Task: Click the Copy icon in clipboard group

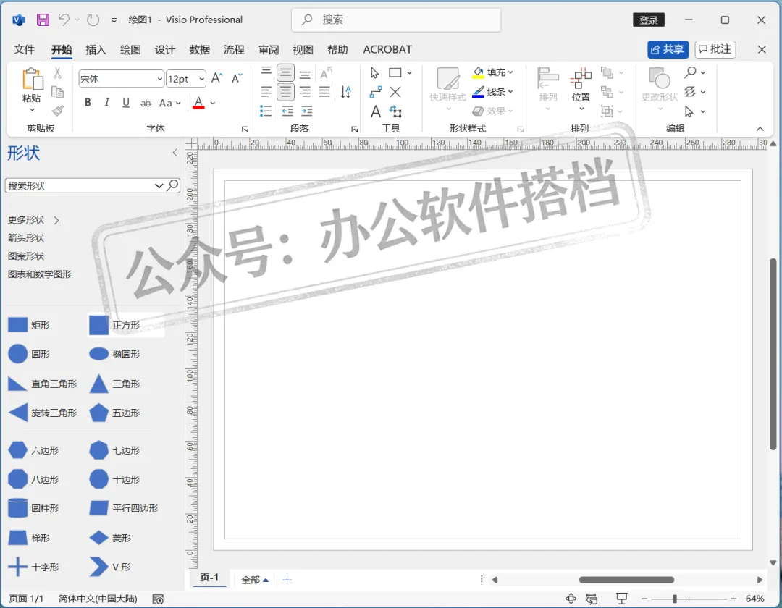Action: tap(57, 92)
